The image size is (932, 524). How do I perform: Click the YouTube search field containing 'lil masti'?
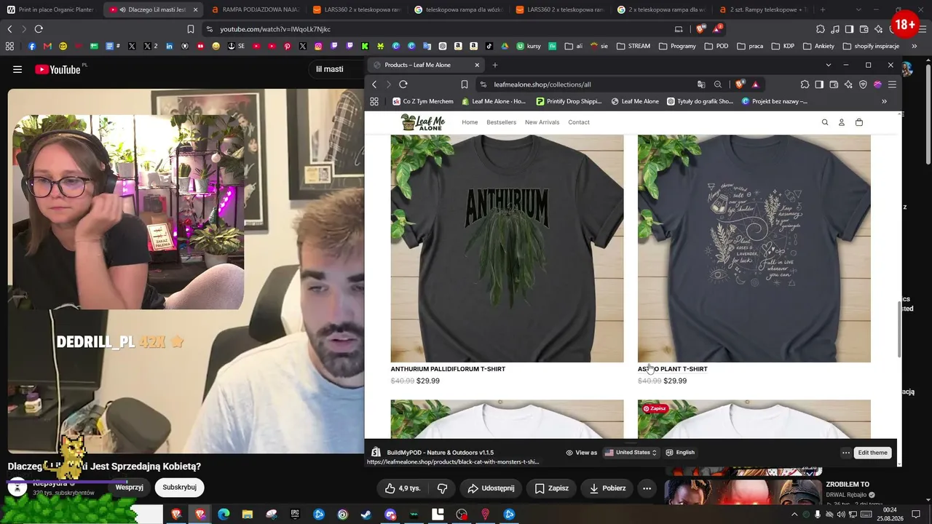coord(338,69)
